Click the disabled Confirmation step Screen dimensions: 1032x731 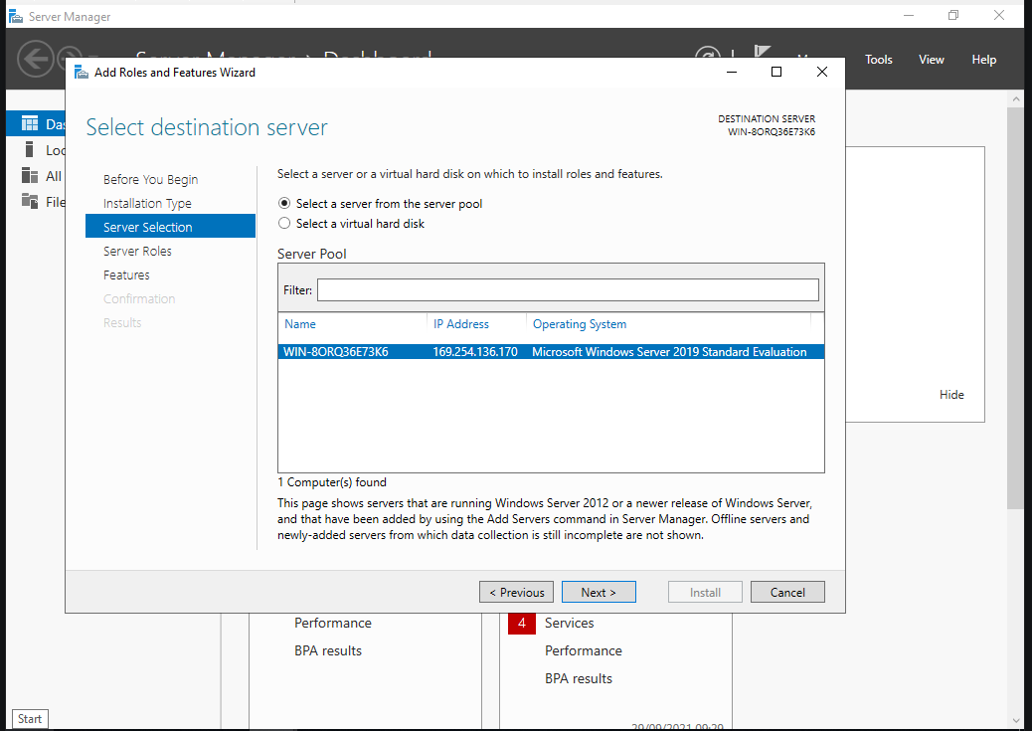[x=139, y=298]
